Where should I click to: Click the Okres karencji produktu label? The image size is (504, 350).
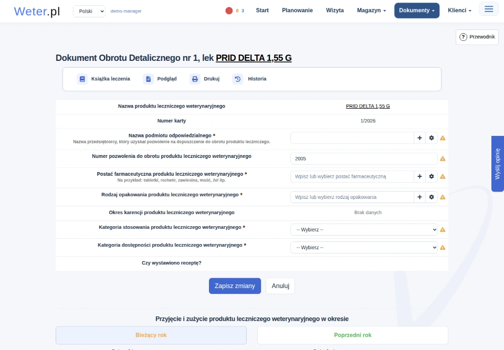(x=172, y=213)
